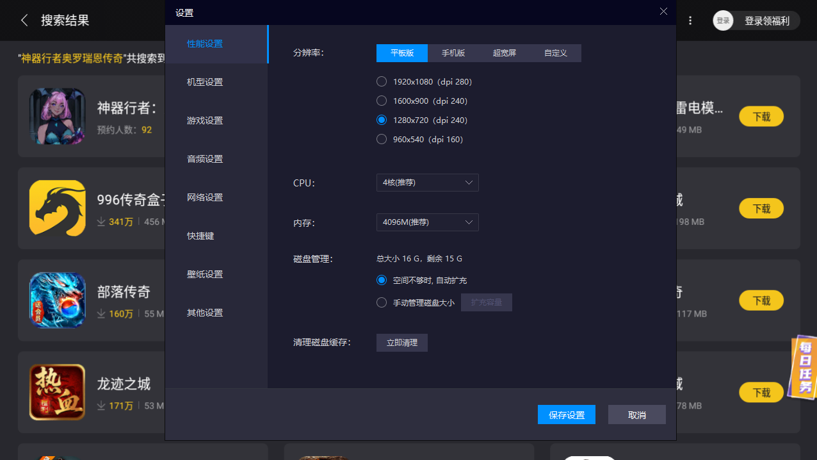
Task: Open the three-dot more options menu
Action: pos(690,20)
